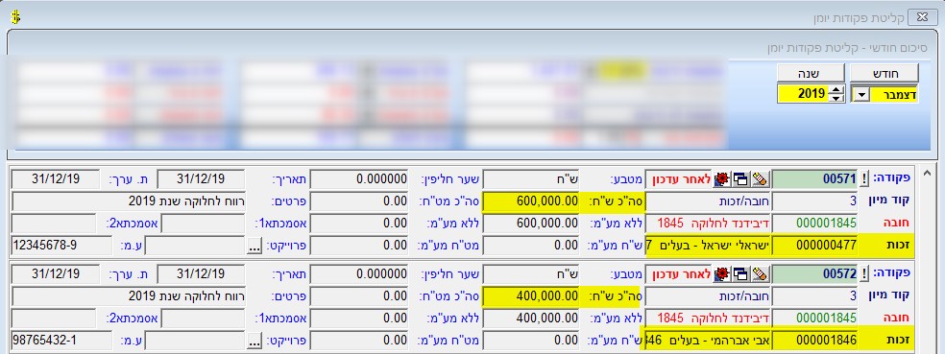Click the details field of entry 00572

[x=129, y=296]
